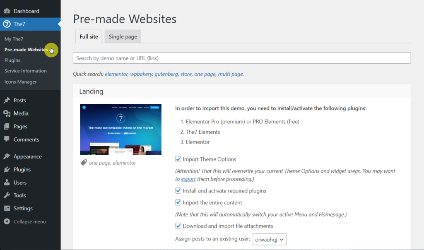Open My The7 submenu item

click(14, 39)
